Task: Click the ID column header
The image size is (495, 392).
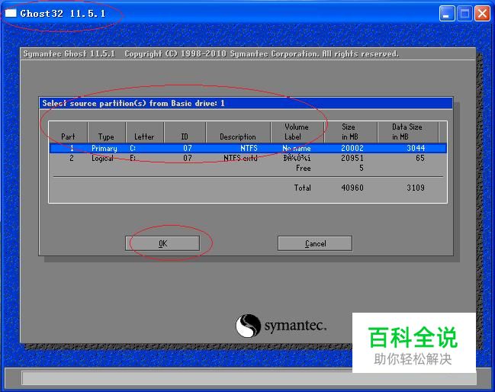Action: pos(185,132)
